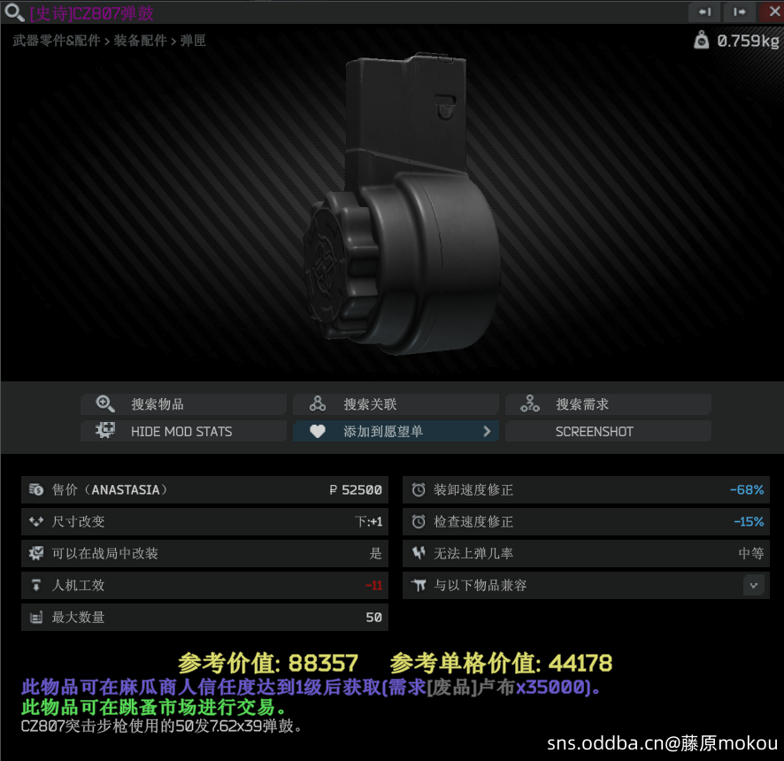
Task: Click the 售价 (ANASTASIA) price row
Action: tap(204, 490)
